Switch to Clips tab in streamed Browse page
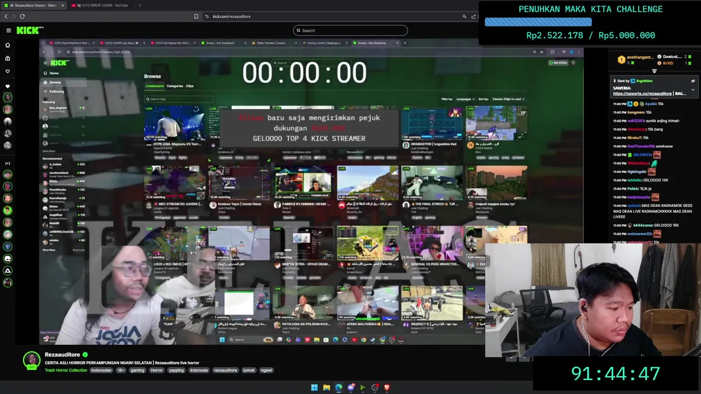 189,86
